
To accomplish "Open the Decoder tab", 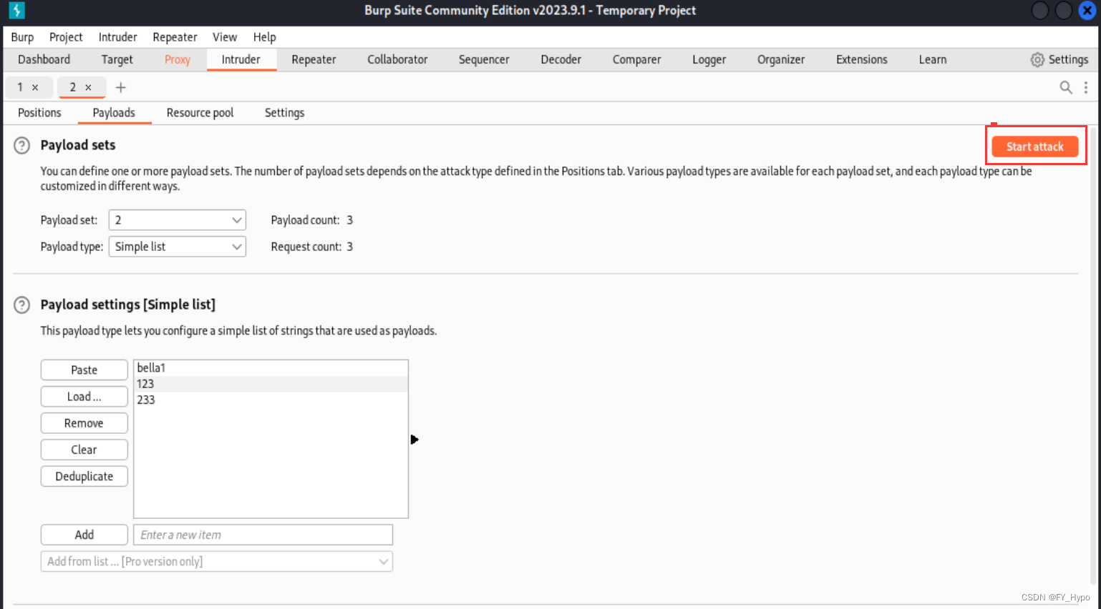I will pos(561,59).
